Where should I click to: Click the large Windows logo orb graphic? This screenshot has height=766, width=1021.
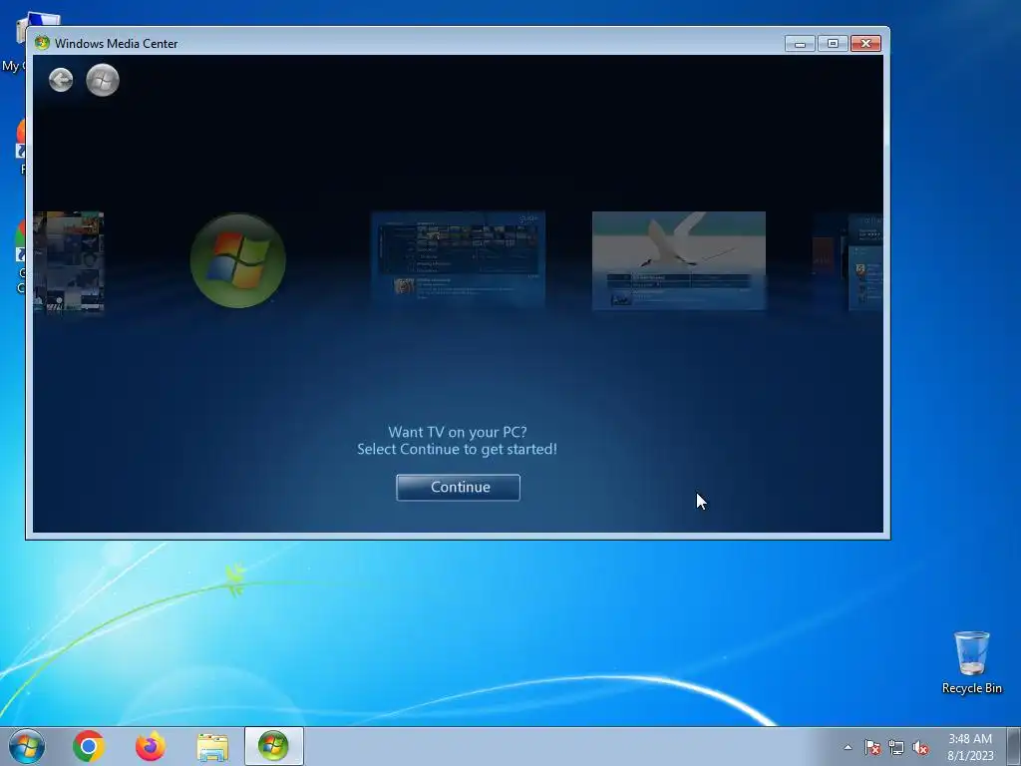click(237, 260)
